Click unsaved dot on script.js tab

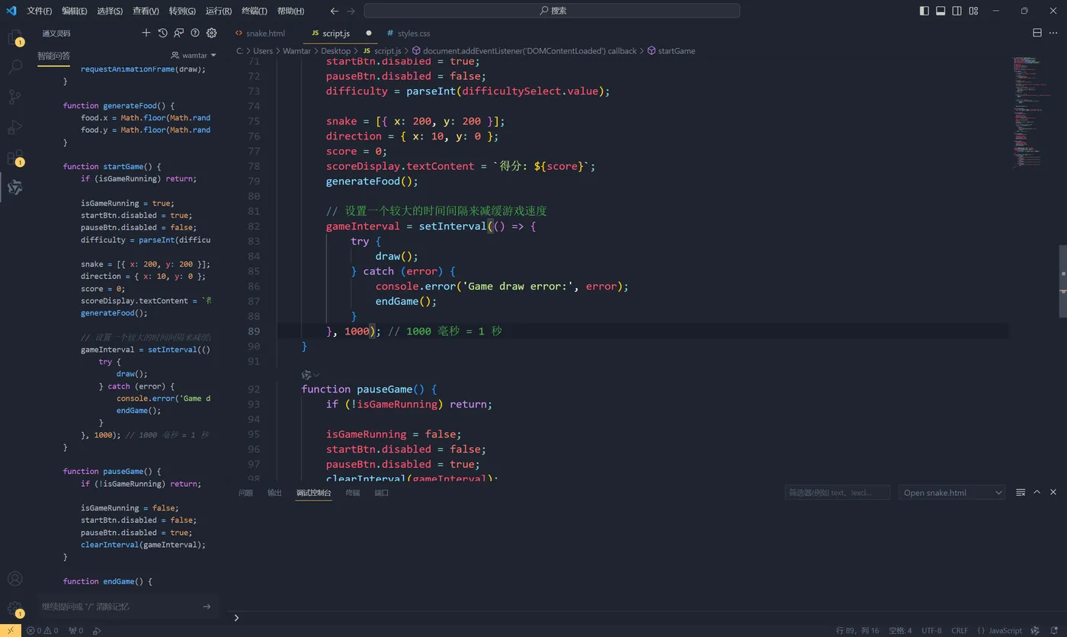click(369, 33)
